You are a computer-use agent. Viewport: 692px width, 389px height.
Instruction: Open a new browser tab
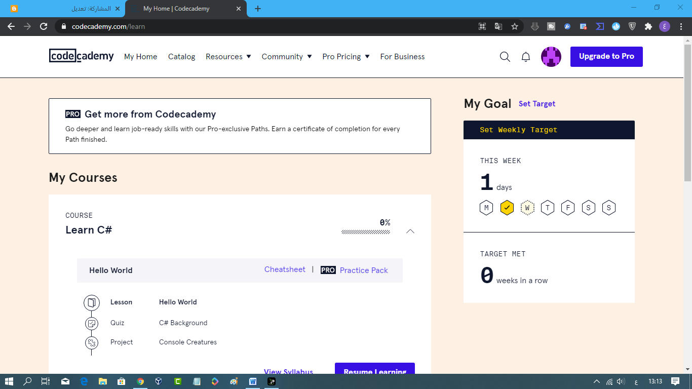258,9
